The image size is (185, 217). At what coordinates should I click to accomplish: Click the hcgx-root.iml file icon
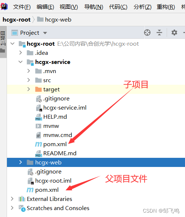click(30, 181)
